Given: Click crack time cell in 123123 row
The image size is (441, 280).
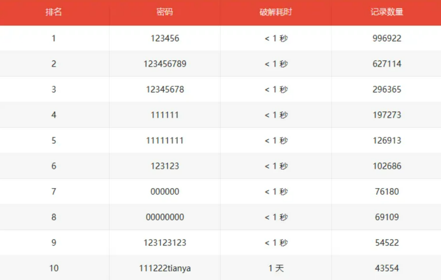Looking at the screenshot, I should pos(276,166).
